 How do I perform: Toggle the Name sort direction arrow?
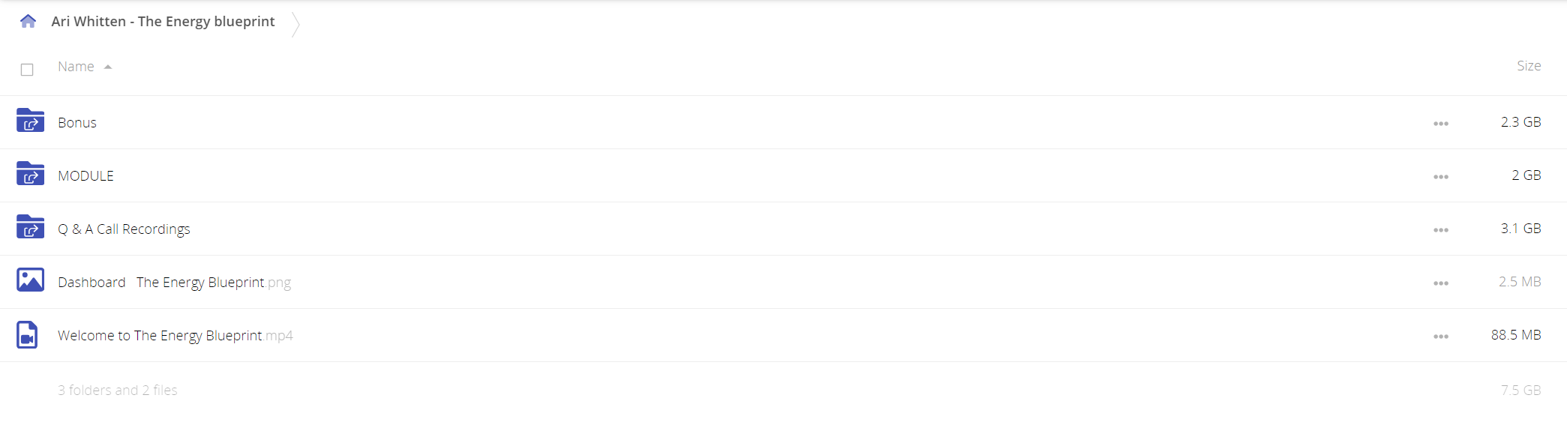pyautogui.click(x=108, y=67)
